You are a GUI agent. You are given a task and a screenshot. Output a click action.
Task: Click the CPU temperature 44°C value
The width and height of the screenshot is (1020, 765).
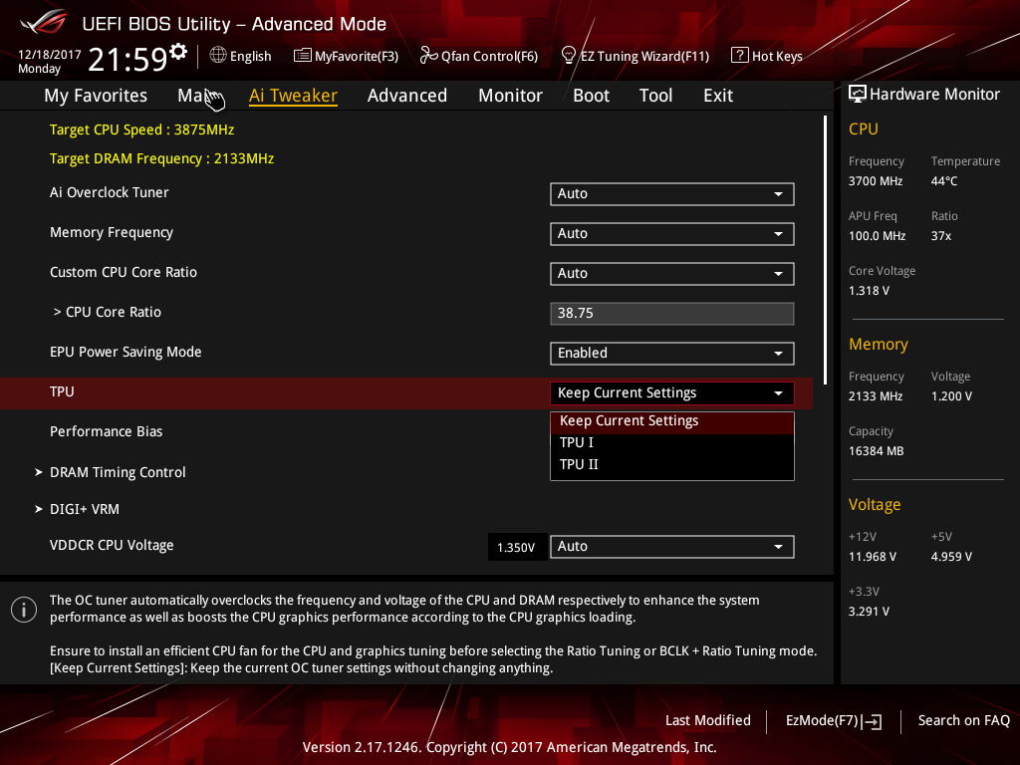tap(944, 181)
